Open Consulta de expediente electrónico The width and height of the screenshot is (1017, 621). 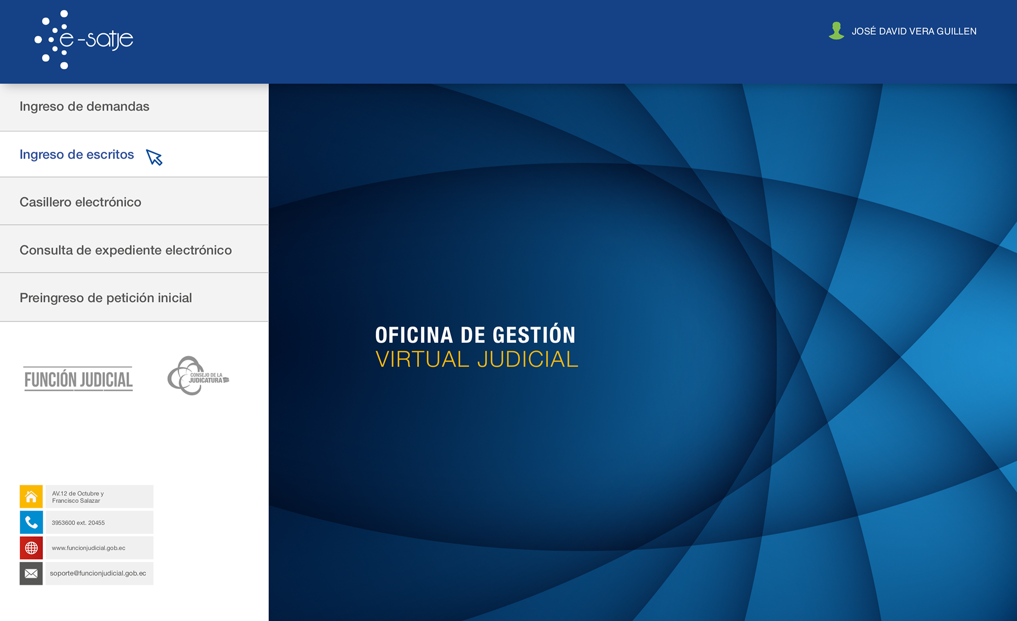tap(126, 250)
